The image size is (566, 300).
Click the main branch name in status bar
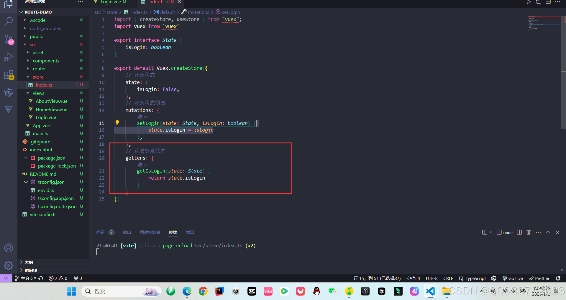point(25,278)
